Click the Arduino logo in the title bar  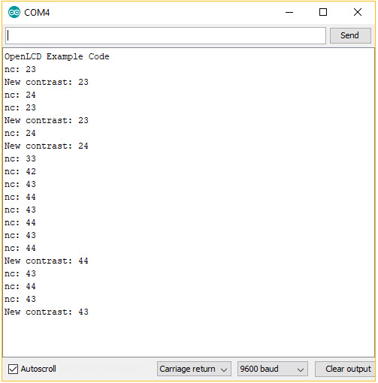(14, 12)
